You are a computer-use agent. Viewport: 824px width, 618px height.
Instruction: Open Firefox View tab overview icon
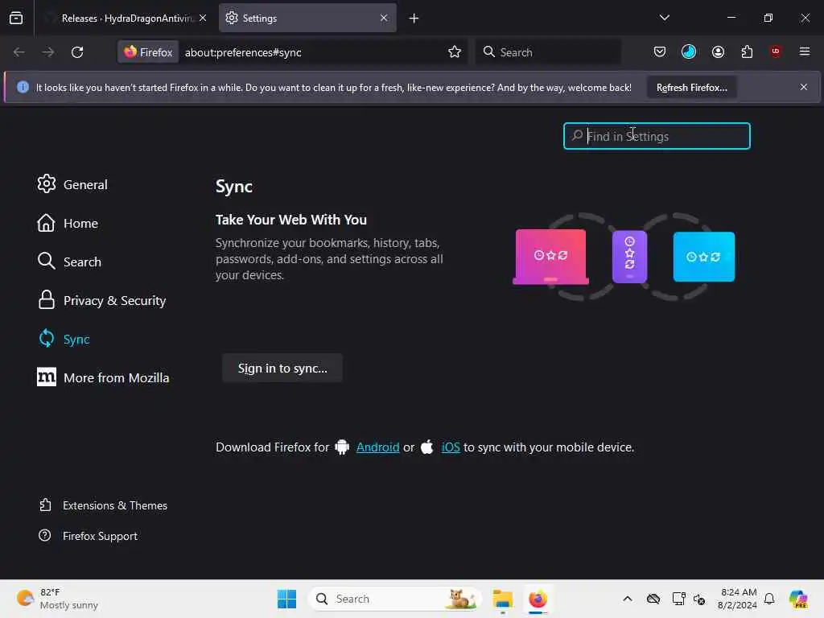point(16,18)
